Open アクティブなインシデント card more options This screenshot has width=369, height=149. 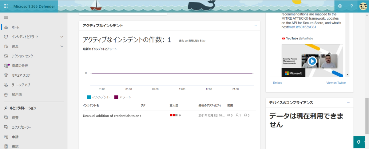(x=255, y=26)
